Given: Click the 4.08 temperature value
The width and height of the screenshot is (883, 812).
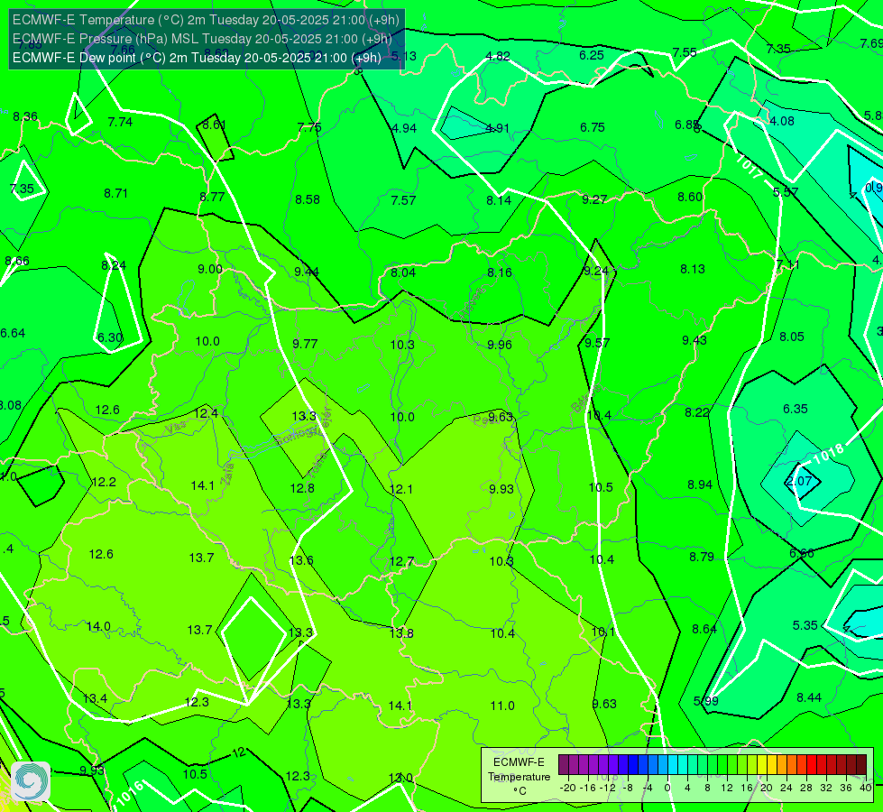Looking at the screenshot, I should click(x=782, y=121).
